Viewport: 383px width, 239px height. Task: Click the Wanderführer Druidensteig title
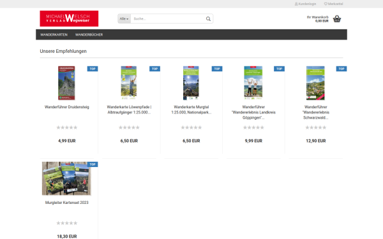point(66,107)
